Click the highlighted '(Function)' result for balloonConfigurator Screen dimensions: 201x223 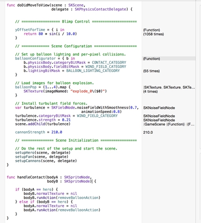click(x=151, y=58)
